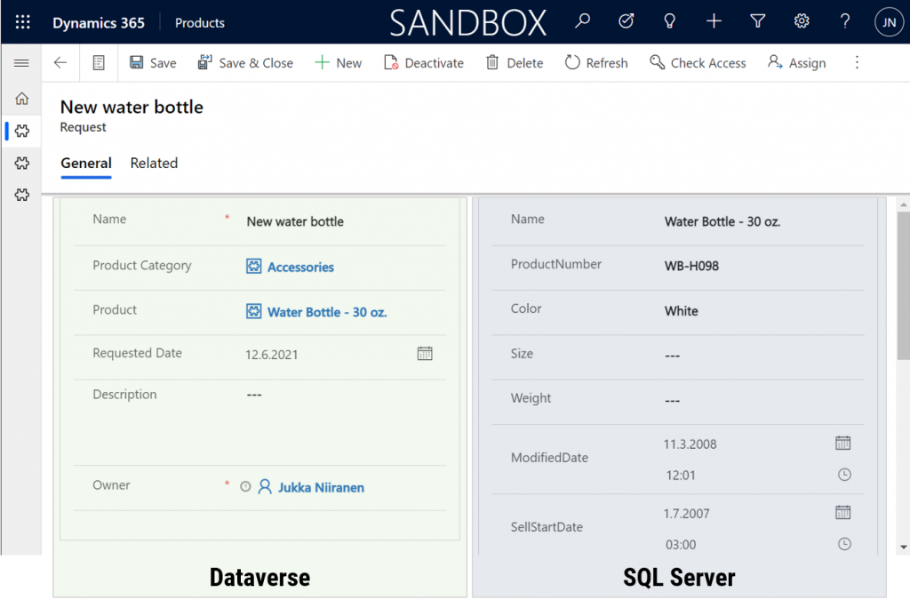Open the time picker for ModifiedDate

[844, 475]
